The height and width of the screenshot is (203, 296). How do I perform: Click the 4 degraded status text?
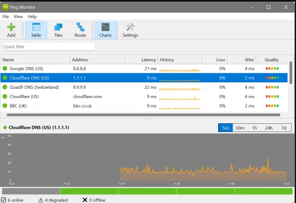[56, 200]
